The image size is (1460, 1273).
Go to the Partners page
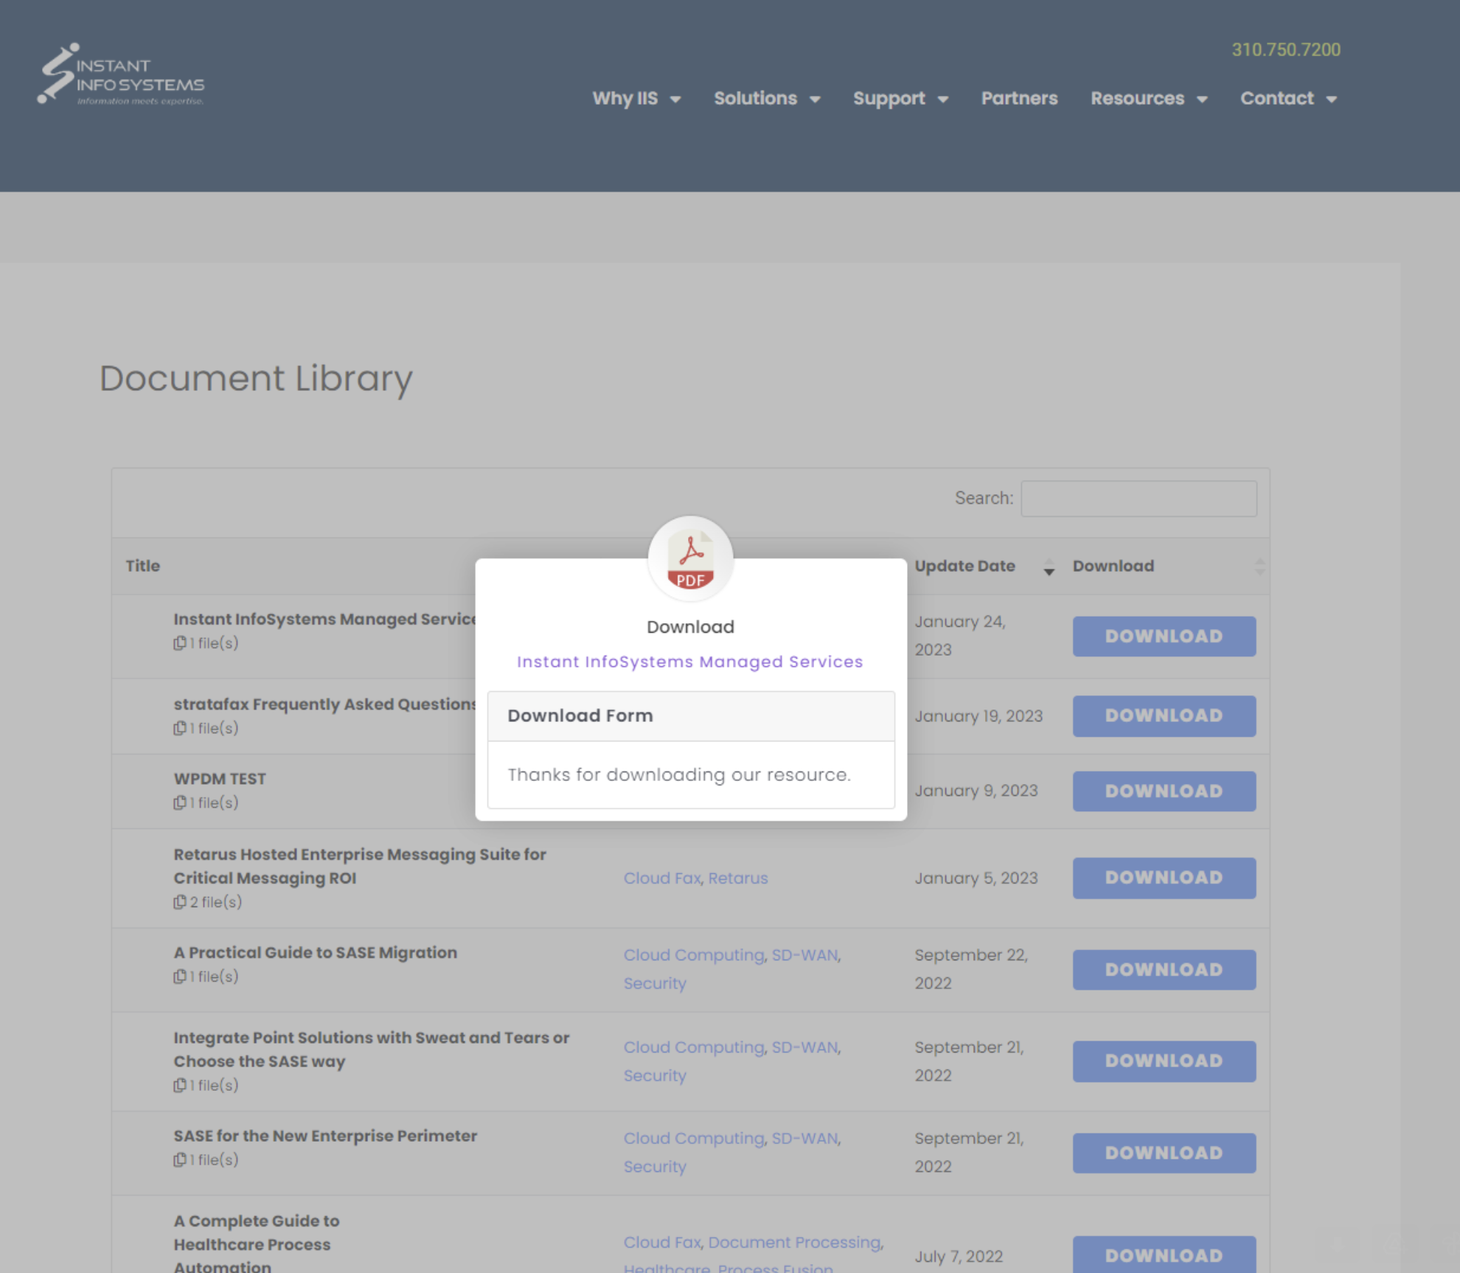(x=1019, y=98)
